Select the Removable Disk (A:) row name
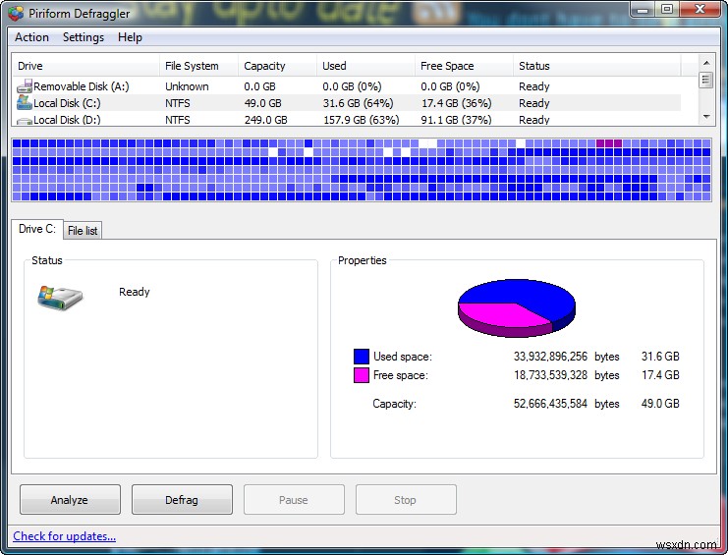 (82, 86)
